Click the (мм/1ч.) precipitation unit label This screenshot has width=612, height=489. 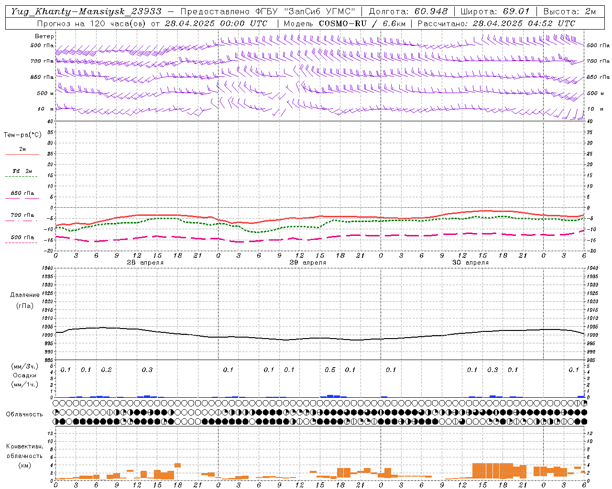point(25,384)
